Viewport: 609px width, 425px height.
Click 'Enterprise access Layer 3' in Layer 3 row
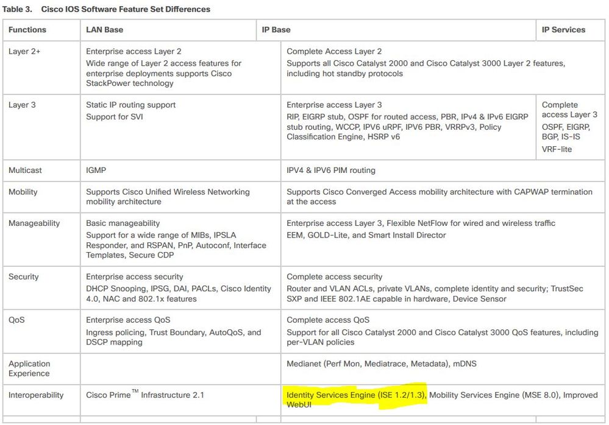[334, 105]
